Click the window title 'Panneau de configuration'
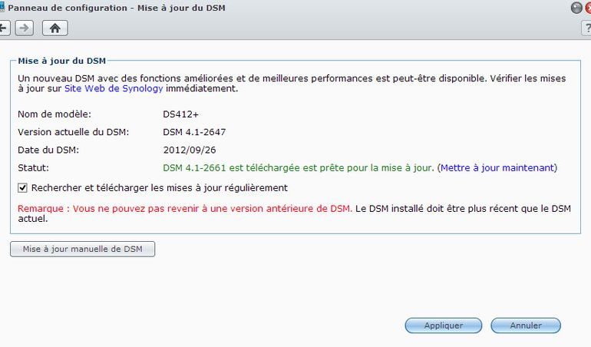591x347 pixels. (68, 8)
